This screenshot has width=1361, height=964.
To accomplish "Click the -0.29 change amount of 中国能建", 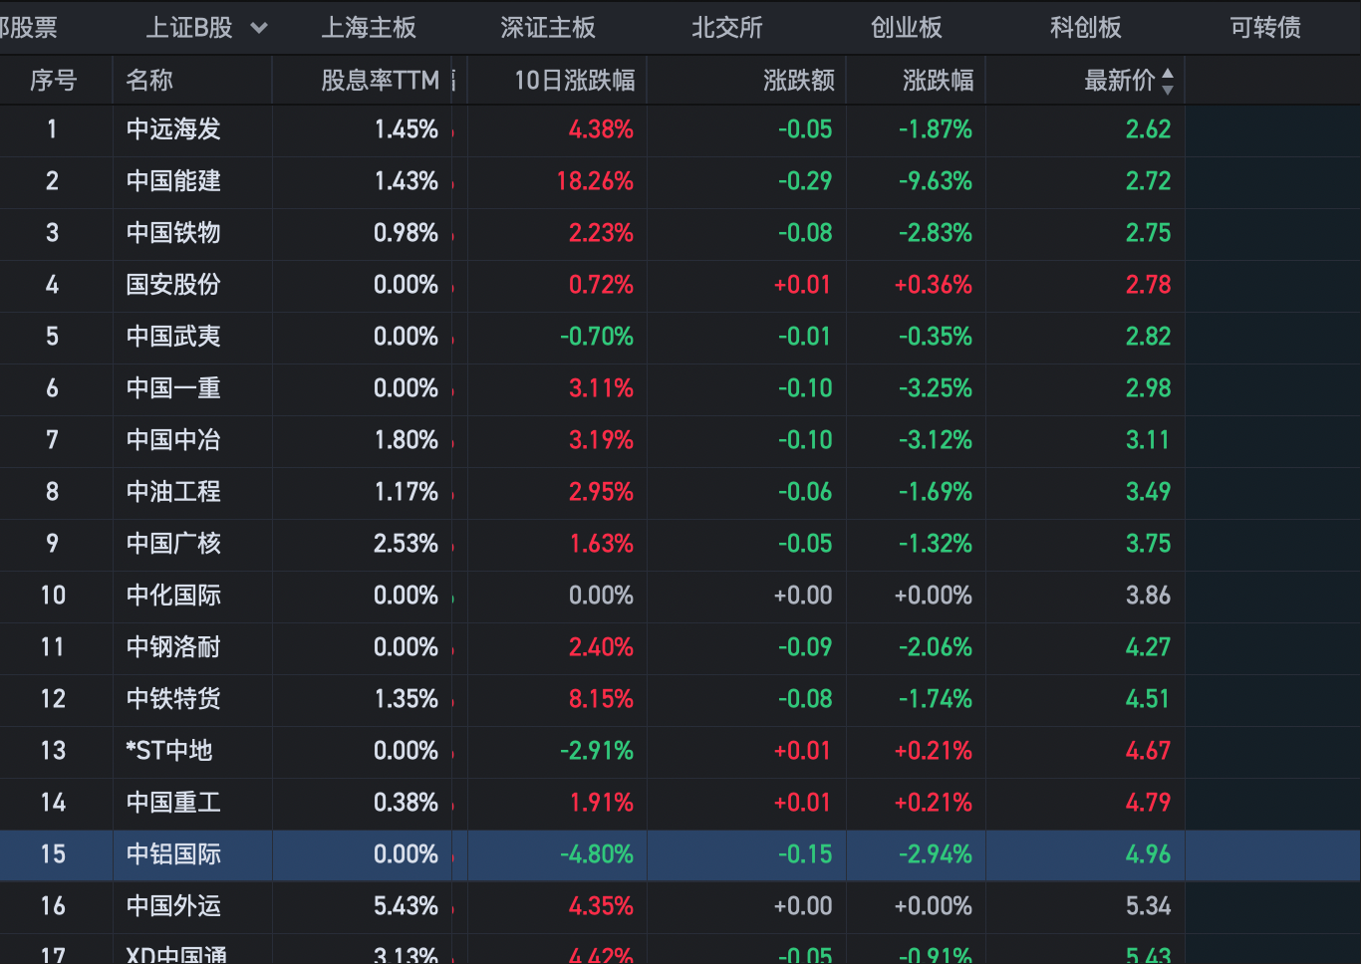I will [x=805, y=181].
